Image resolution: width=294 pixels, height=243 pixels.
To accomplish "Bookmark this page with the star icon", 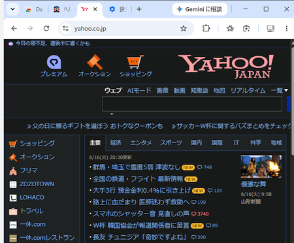I will [x=184, y=29].
